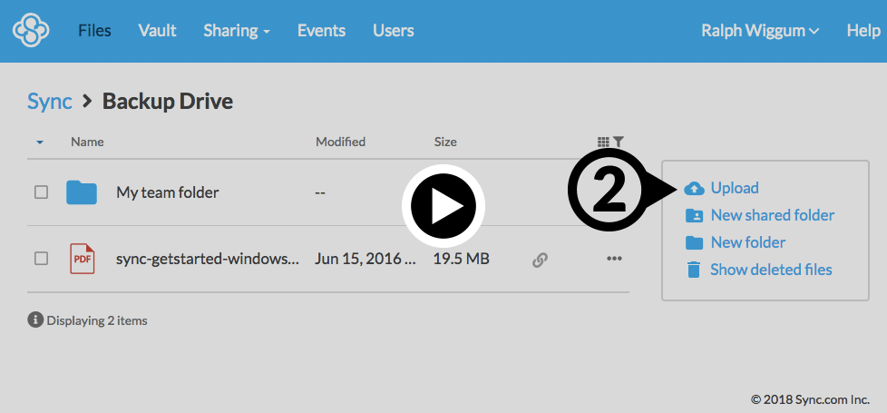The image size is (887, 413).
Task: Open the three-dots menu for the PDF
Action: click(x=614, y=259)
